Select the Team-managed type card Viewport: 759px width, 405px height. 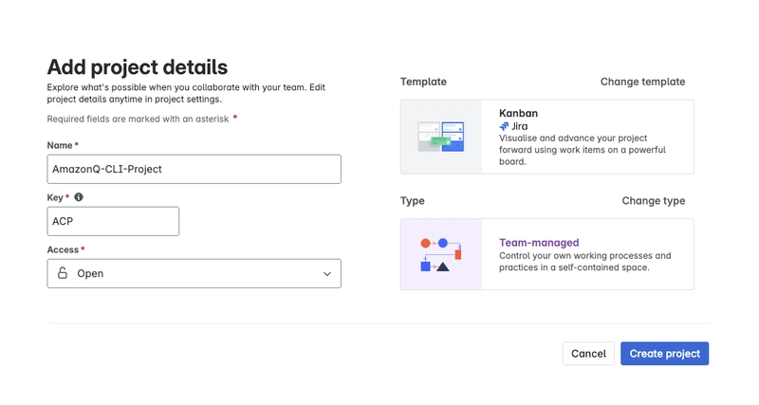tap(547, 254)
